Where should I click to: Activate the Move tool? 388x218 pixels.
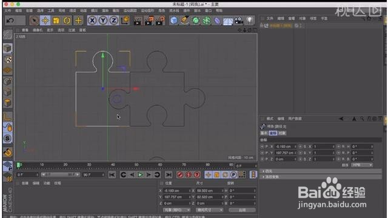click(45, 21)
